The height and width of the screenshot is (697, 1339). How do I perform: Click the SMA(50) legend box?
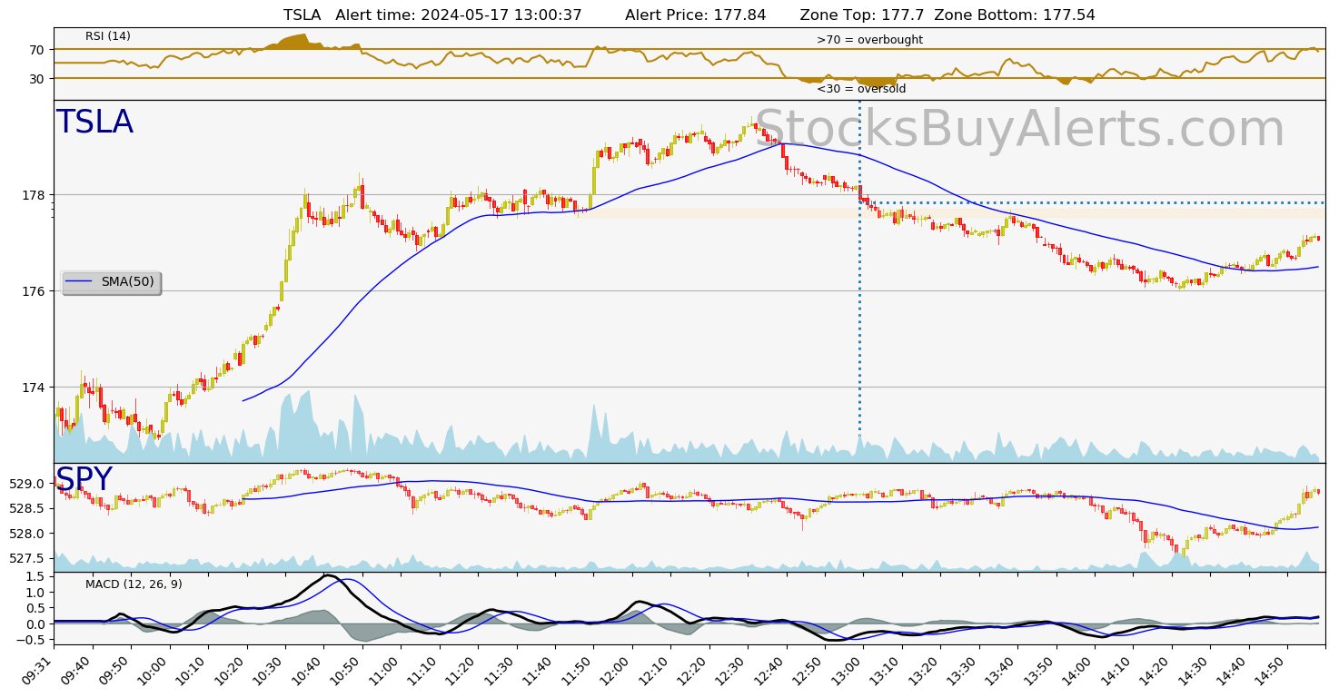pyautogui.click(x=111, y=282)
